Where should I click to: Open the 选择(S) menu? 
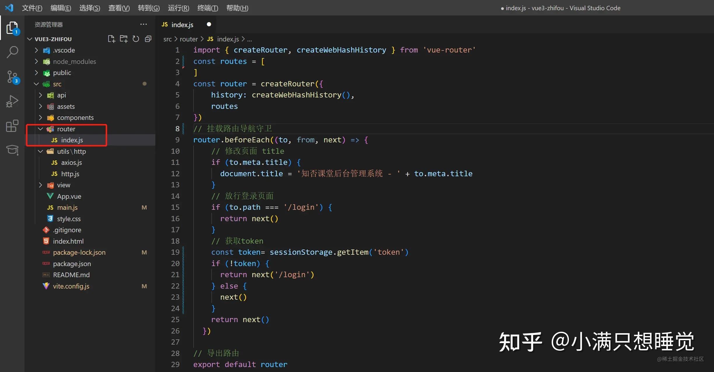pos(90,8)
